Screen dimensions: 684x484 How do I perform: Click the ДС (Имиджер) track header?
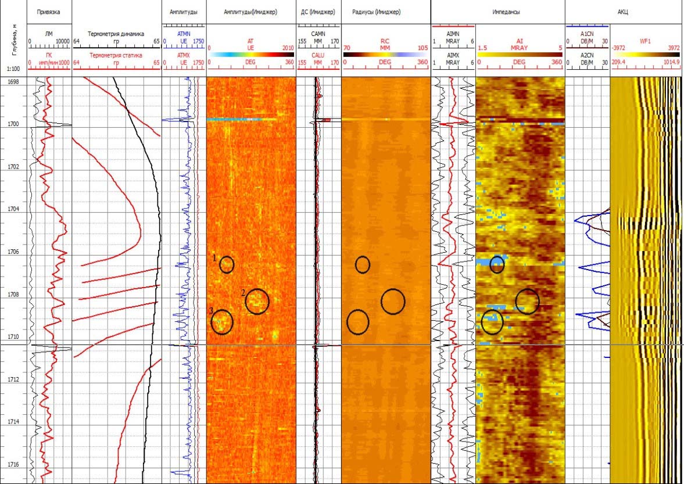[x=318, y=12]
